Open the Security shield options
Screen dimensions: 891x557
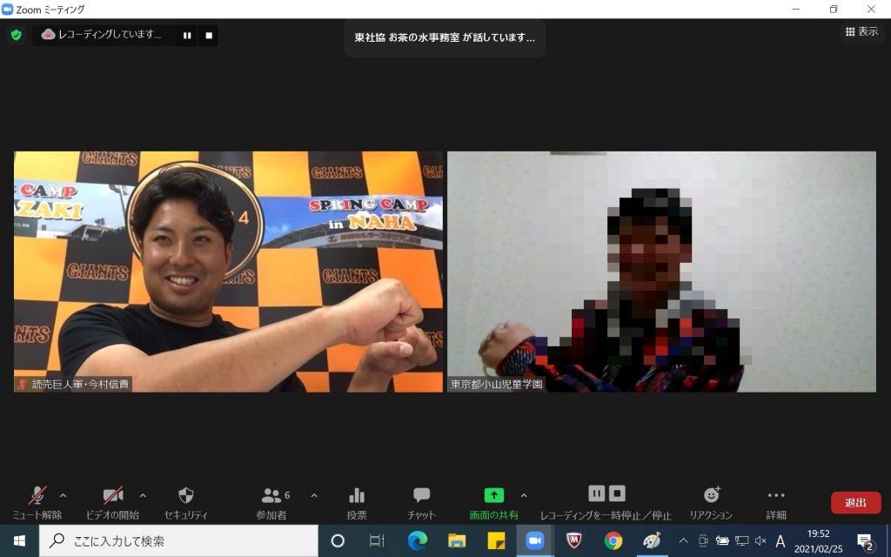185,501
